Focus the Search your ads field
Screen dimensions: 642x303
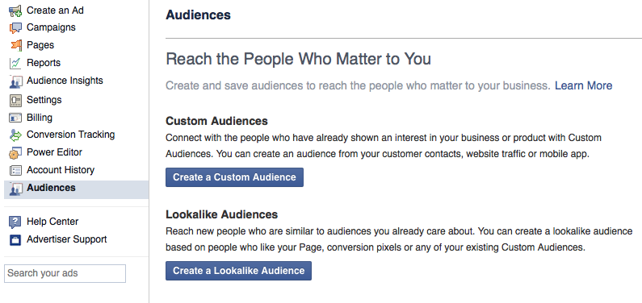click(x=65, y=274)
